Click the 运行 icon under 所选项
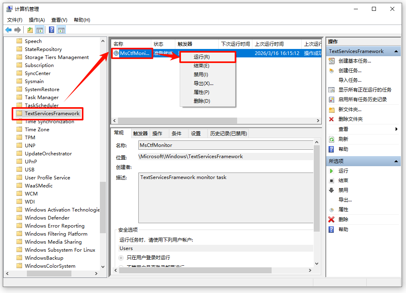 (x=332, y=171)
